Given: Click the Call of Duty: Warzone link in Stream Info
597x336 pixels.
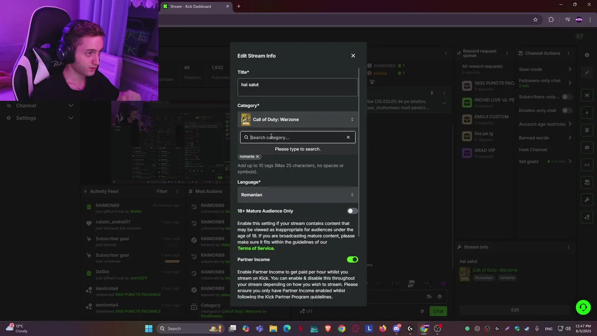Looking at the screenshot, I should point(495,270).
